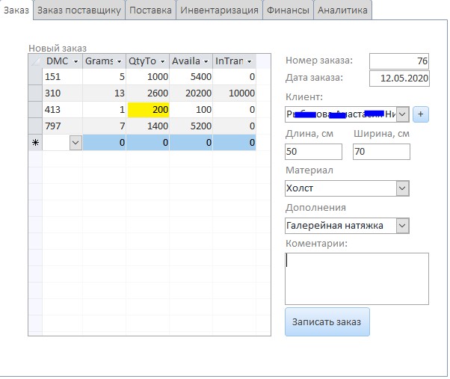450x379 pixels.
Task: Open the Availa column filter arrow
Action: (206, 61)
